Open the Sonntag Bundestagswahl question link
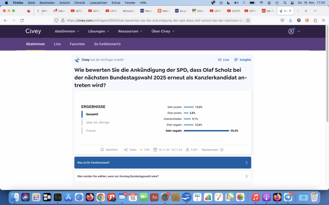329x205 pixels. click(163, 176)
